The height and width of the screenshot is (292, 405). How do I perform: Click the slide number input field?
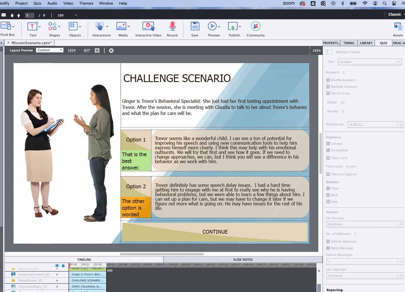(30, 15)
